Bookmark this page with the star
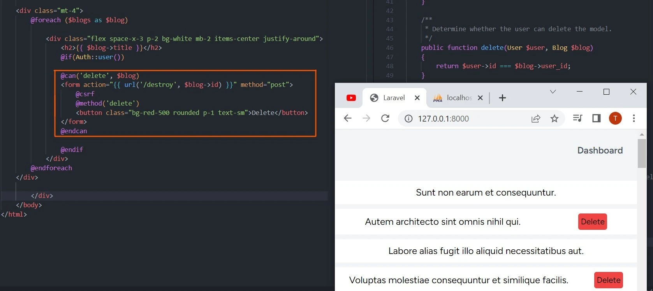This screenshot has width=653, height=291. (554, 119)
